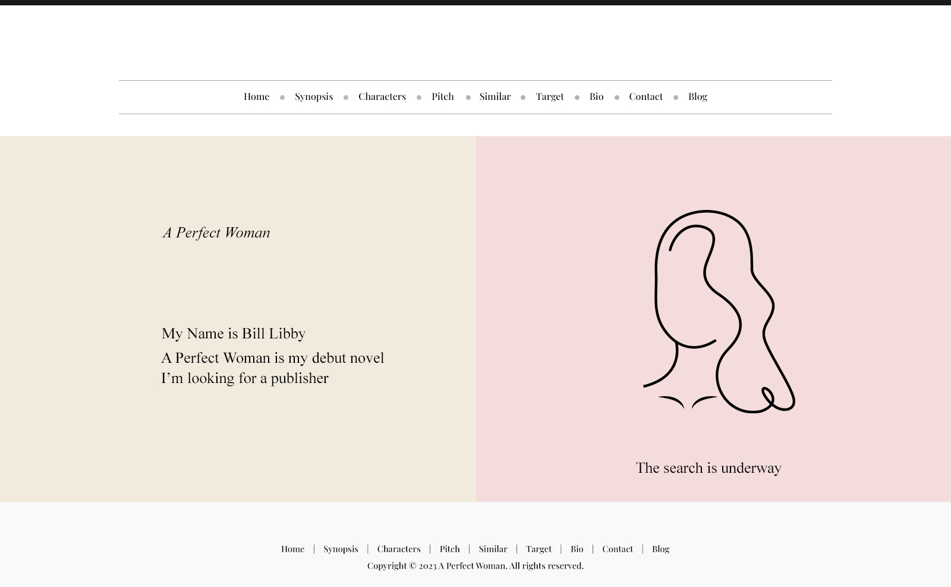951x587 pixels.
Task: Click Bio in the footer
Action: click(x=577, y=549)
